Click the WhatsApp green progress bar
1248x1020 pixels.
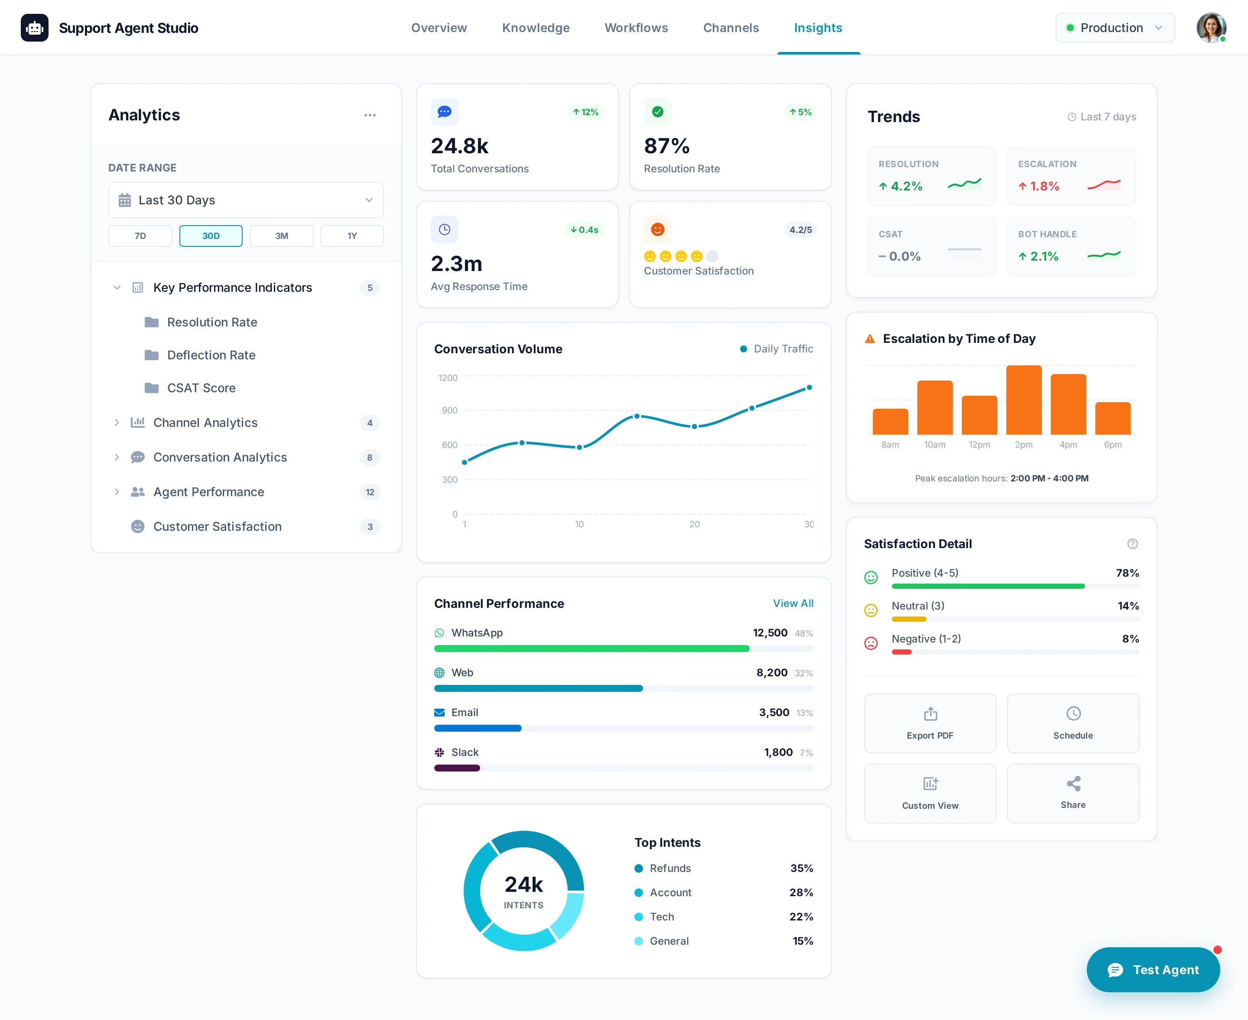(591, 649)
